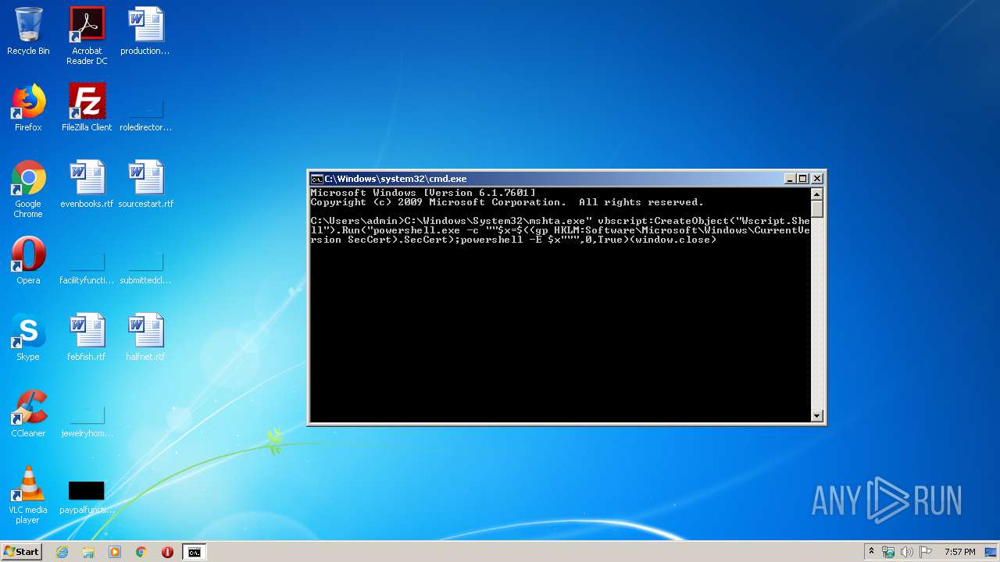Image resolution: width=1000 pixels, height=562 pixels.
Task: Launch FileZilla Client shortcut
Action: pos(87,108)
